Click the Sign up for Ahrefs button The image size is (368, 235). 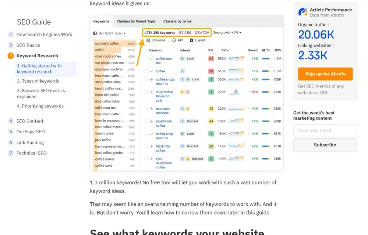coord(325,74)
